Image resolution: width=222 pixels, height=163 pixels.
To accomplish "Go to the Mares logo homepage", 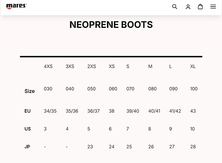I will click(x=17, y=7).
